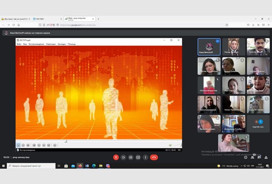272x184 pixels.
Task: Select Kaвa Remixoff participant tile
Action: click(x=209, y=46)
